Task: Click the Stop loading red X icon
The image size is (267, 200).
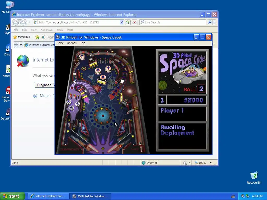Action: click(135, 22)
